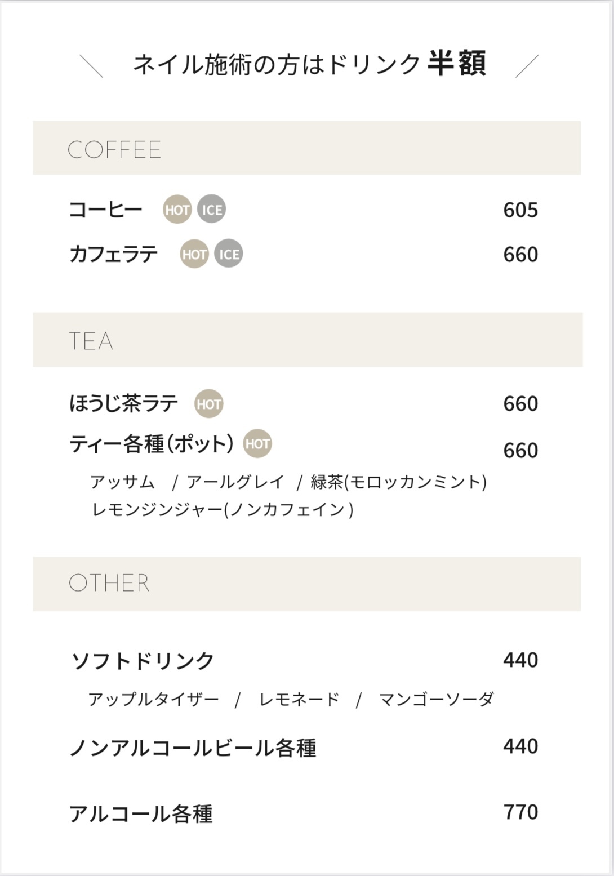
Task: Select ノンアルコールビール各種 item
Action: coord(193,748)
